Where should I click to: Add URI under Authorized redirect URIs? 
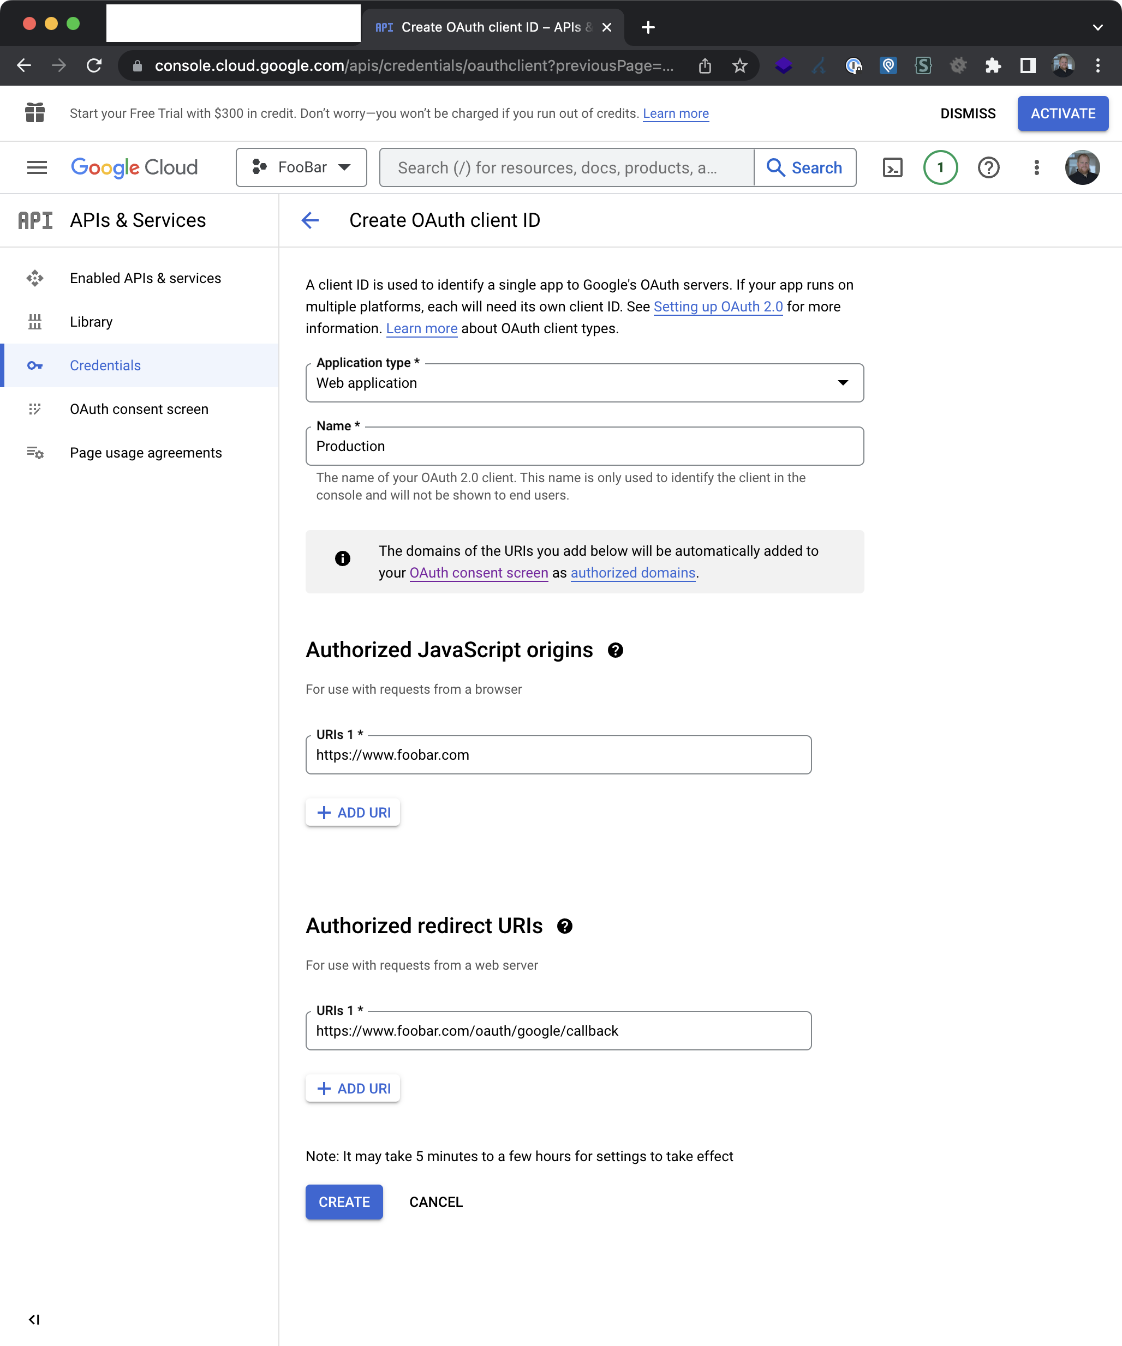353,1089
